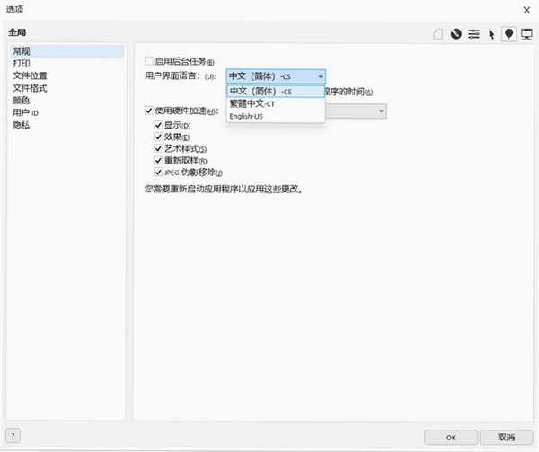This screenshot has width=539, height=452.
Task: Open the Workspace monitor icon
Action: pos(526,34)
